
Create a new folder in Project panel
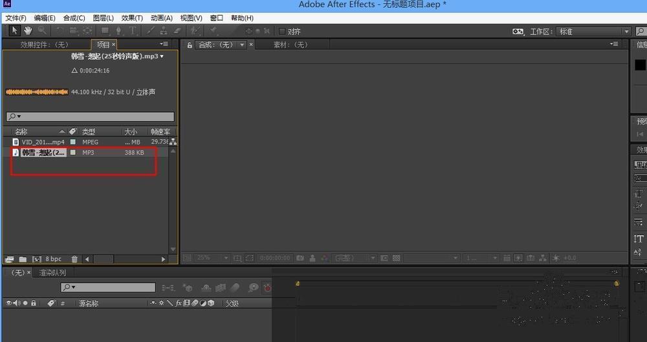tap(23, 259)
